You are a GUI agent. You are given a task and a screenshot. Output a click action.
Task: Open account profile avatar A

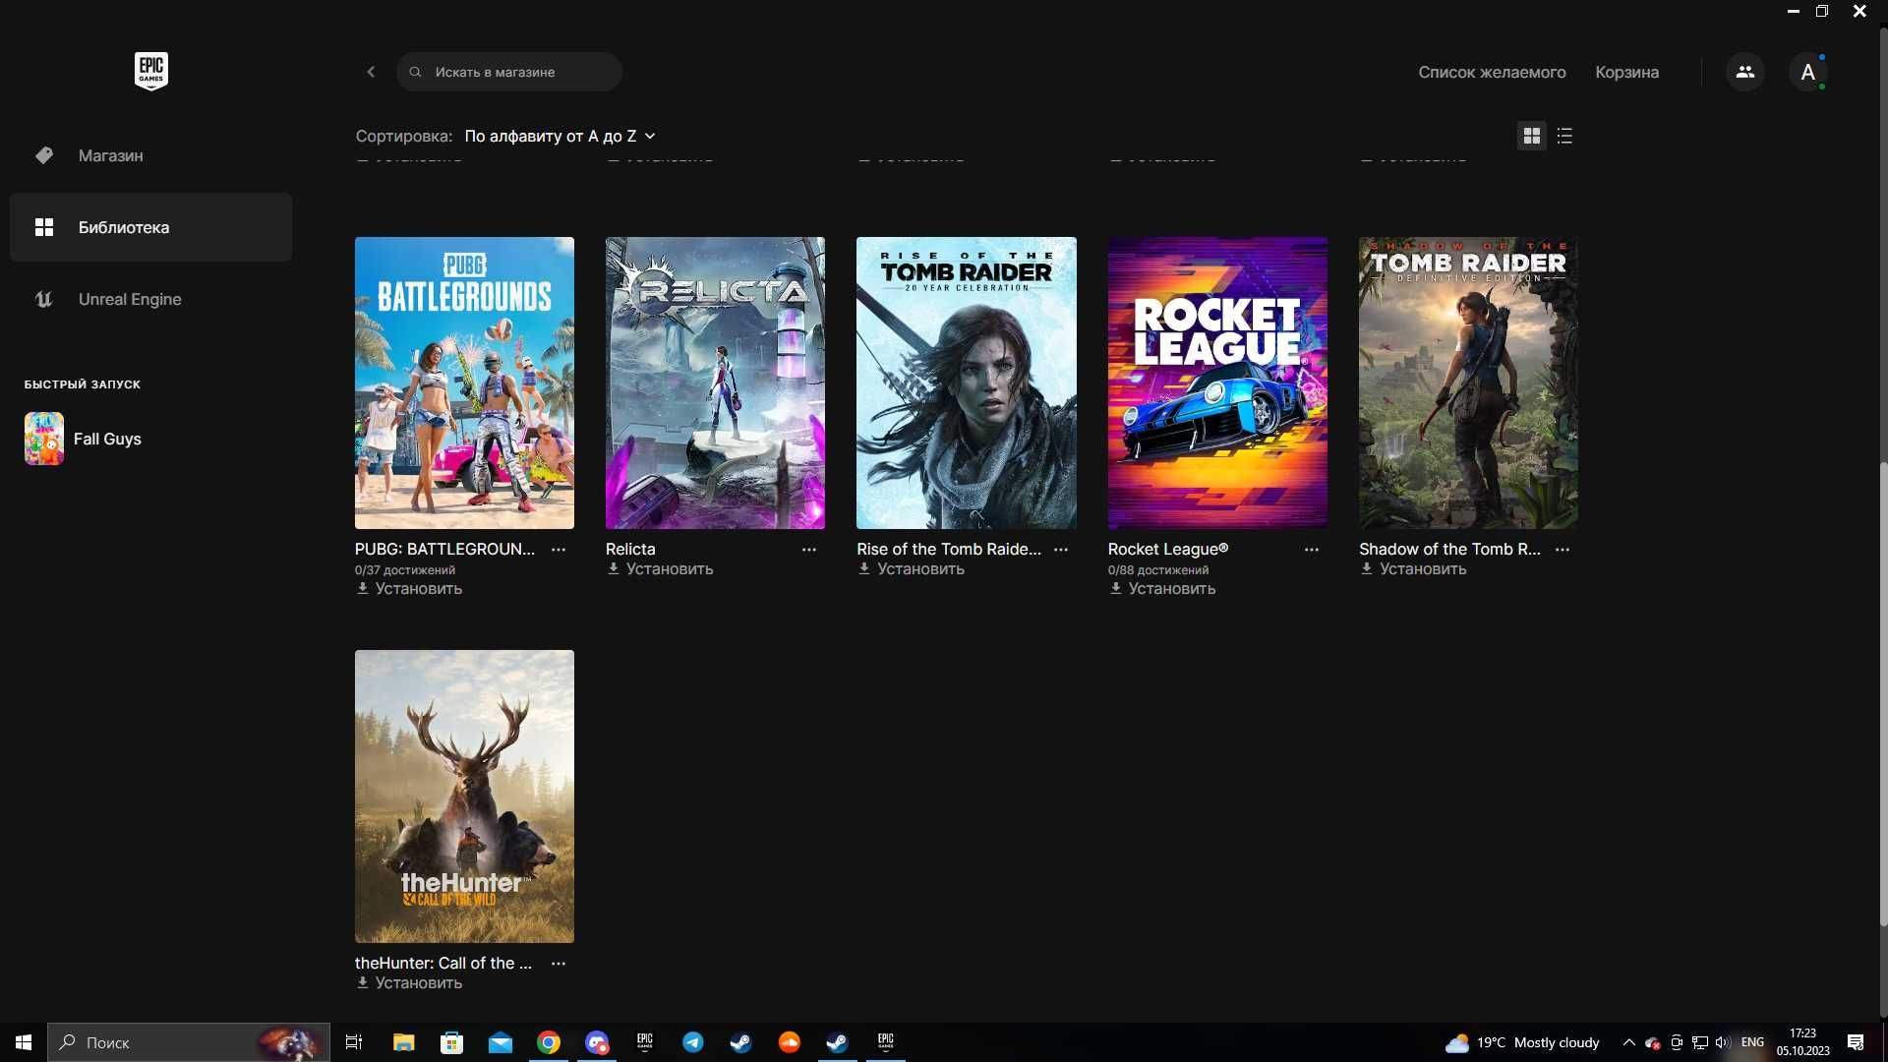(1807, 72)
